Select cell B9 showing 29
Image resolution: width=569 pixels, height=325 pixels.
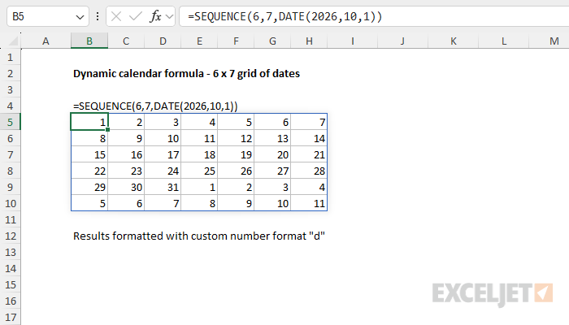tap(89, 187)
